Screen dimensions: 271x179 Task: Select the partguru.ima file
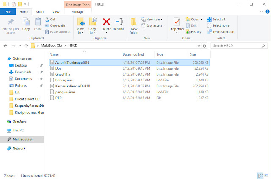tap(129, 92)
